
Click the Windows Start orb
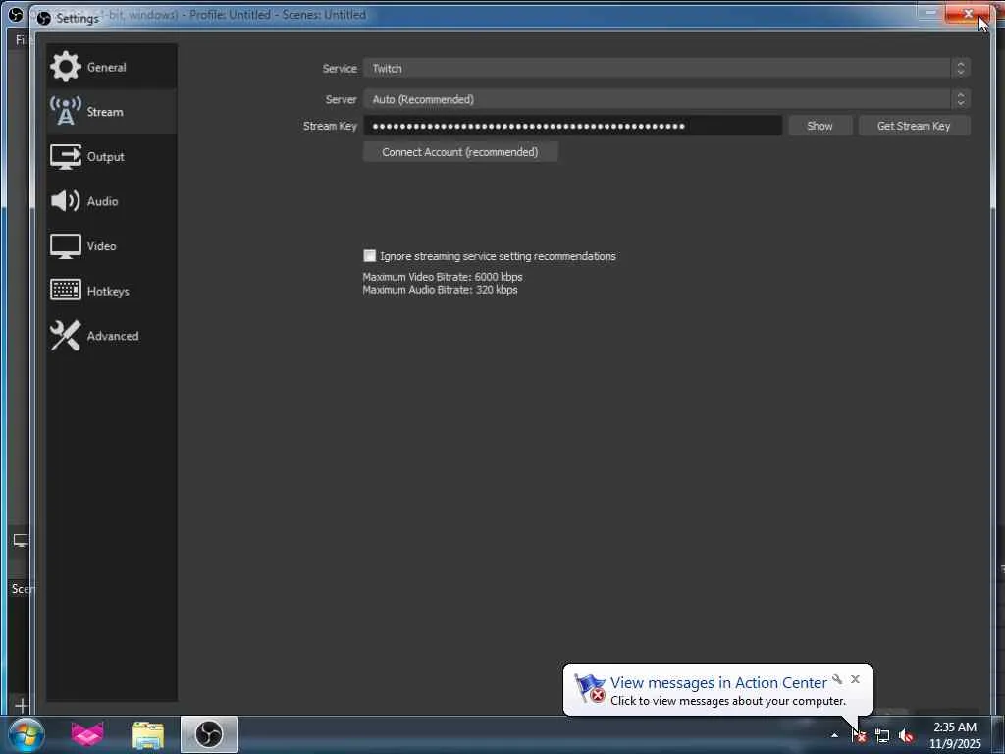[x=26, y=734]
